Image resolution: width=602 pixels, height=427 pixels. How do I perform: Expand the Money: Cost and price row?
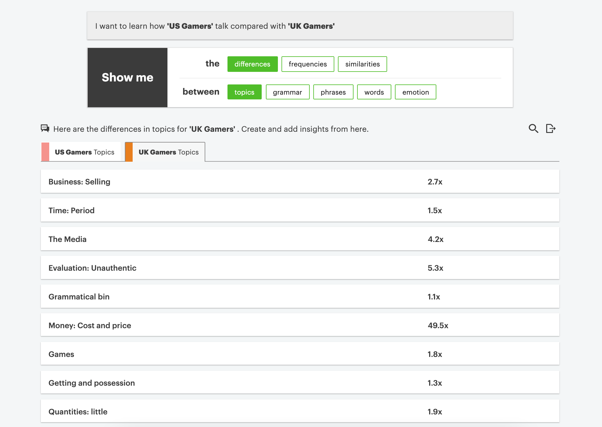click(300, 325)
